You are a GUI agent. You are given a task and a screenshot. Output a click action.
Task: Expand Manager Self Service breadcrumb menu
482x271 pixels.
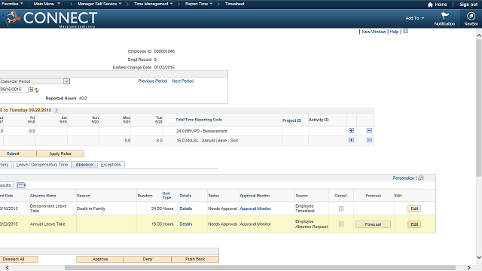[x=99, y=4]
